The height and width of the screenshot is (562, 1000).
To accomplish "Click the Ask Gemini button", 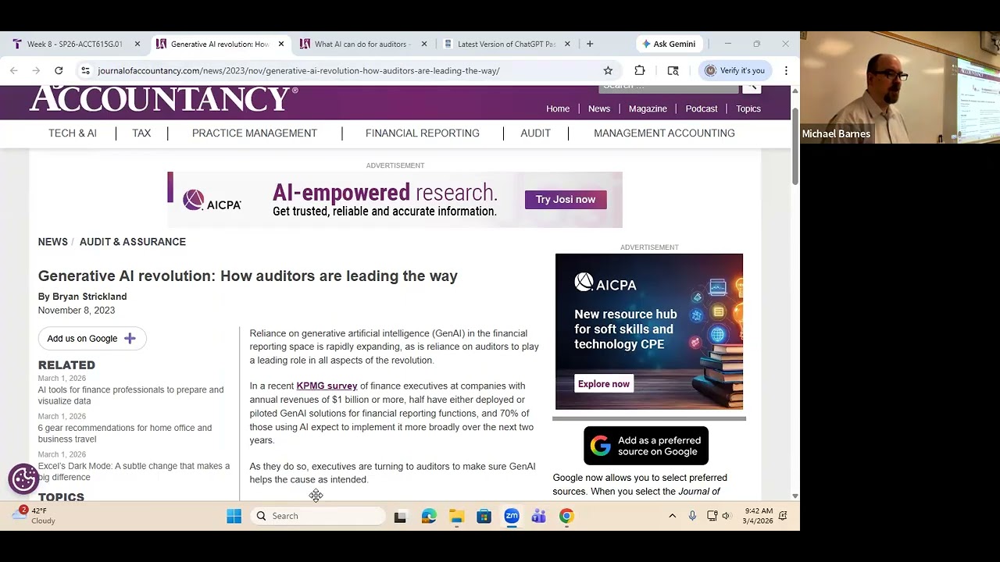I will [x=668, y=44].
